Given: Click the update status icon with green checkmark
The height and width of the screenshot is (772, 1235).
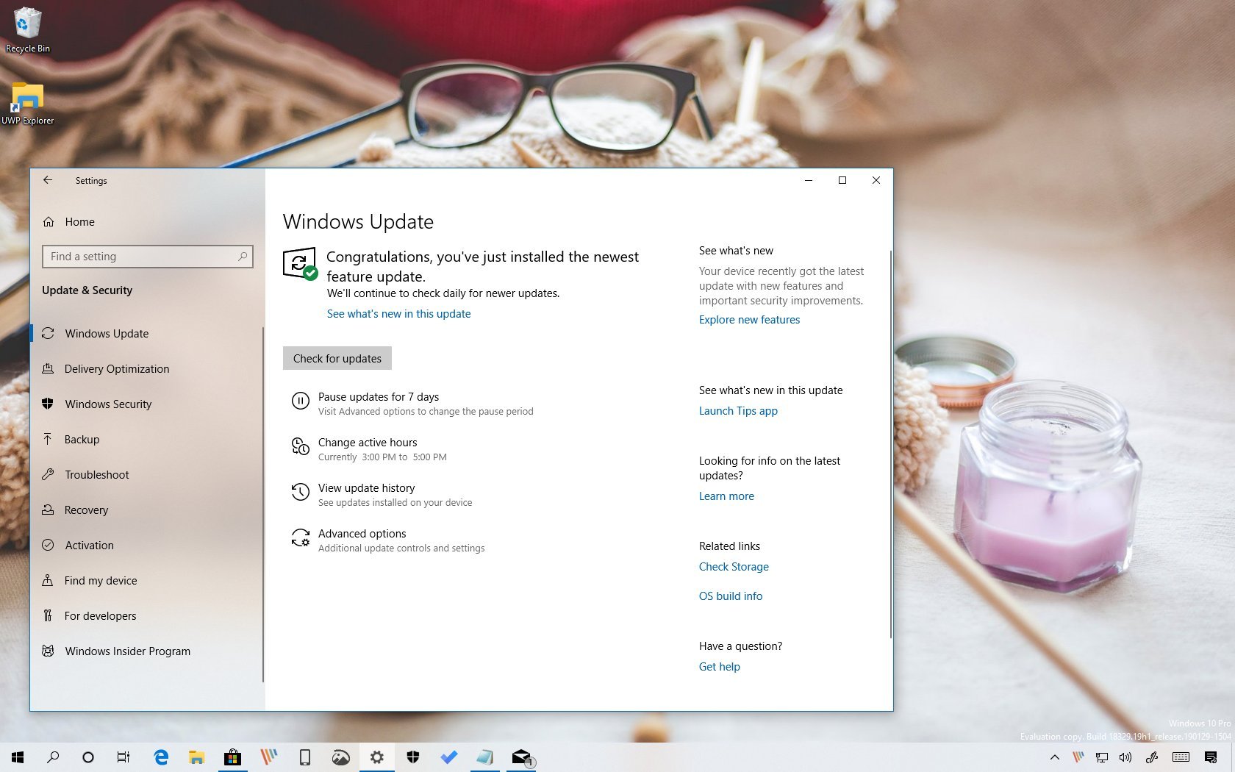Looking at the screenshot, I should [300, 264].
